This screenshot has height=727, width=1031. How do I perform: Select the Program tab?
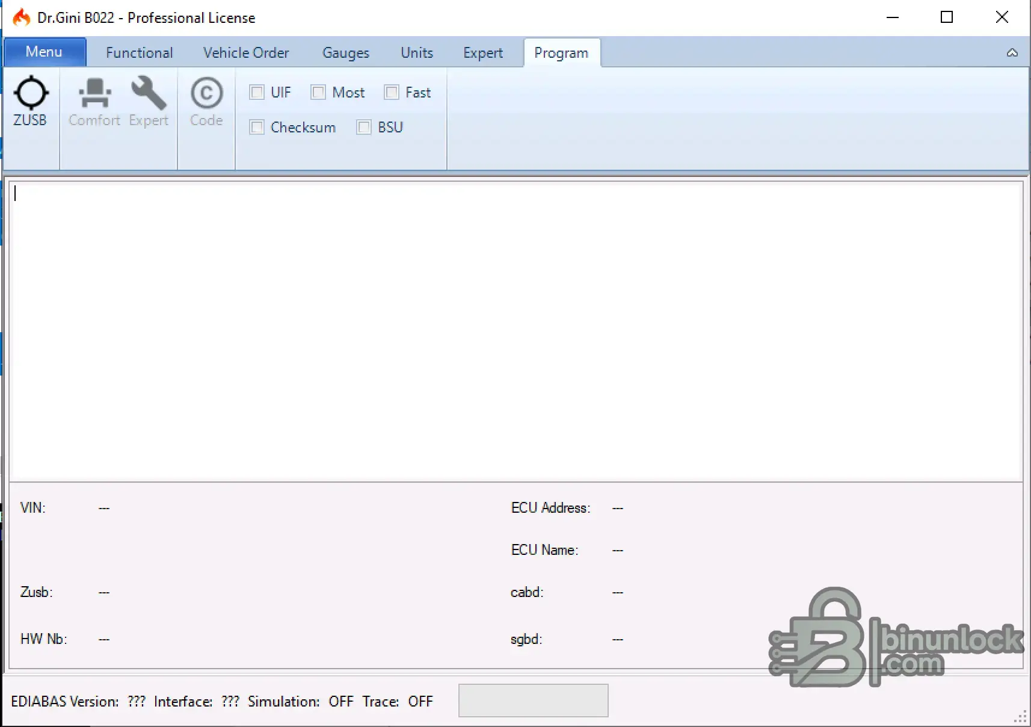point(562,53)
